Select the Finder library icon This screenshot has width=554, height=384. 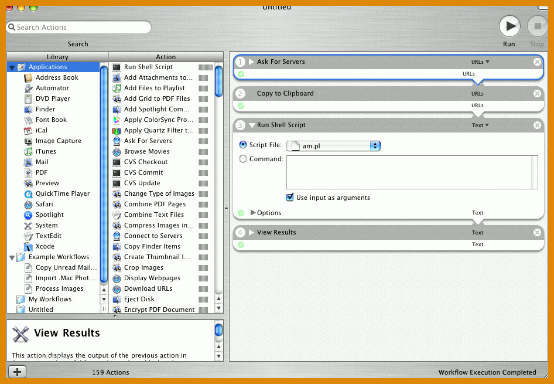[x=28, y=109]
